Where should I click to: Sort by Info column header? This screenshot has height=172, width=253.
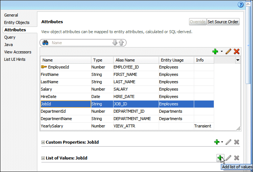[x=204, y=60]
